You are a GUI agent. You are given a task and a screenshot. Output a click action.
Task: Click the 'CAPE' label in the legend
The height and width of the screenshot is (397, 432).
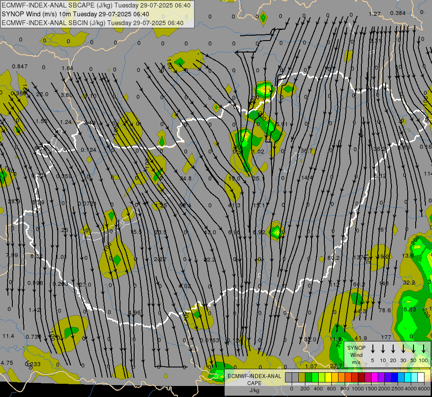point(254,383)
